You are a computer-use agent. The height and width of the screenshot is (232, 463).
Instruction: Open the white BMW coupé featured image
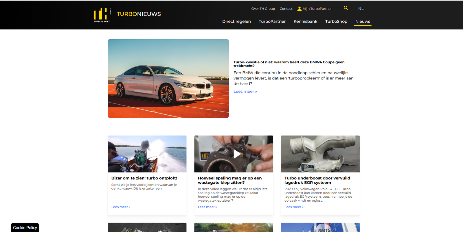(x=168, y=79)
